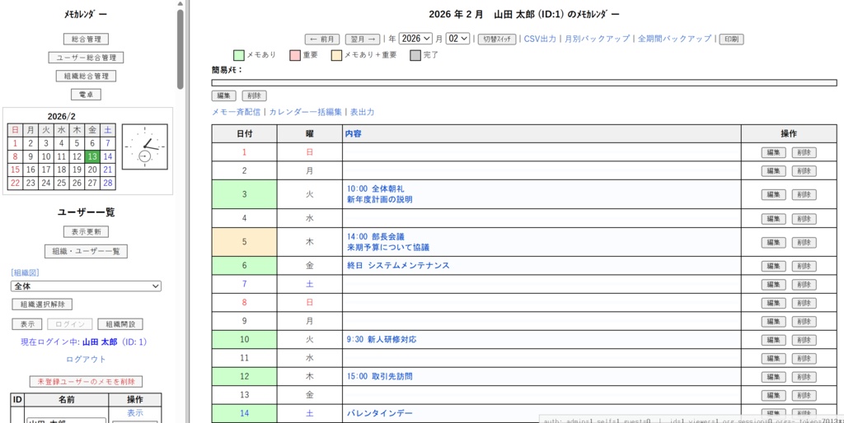The image size is (844, 423).
Task: Click 表示 link in user table
Action: coord(135,413)
